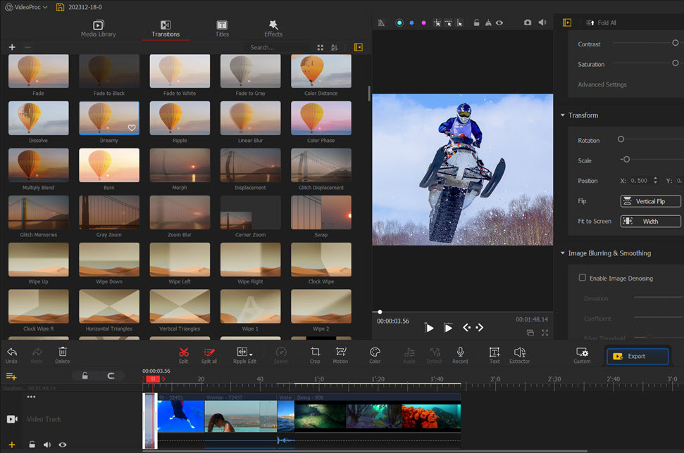Collapse the Transform section
This screenshot has width=684, height=453.
tap(561, 115)
